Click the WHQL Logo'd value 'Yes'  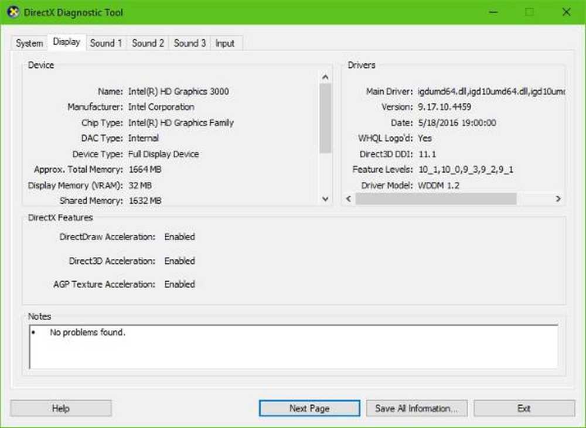[425, 138]
